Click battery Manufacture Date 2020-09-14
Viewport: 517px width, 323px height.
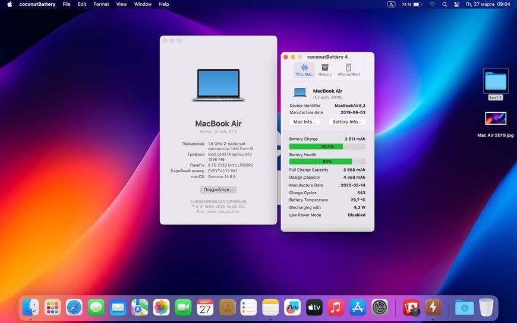[353, 185]
